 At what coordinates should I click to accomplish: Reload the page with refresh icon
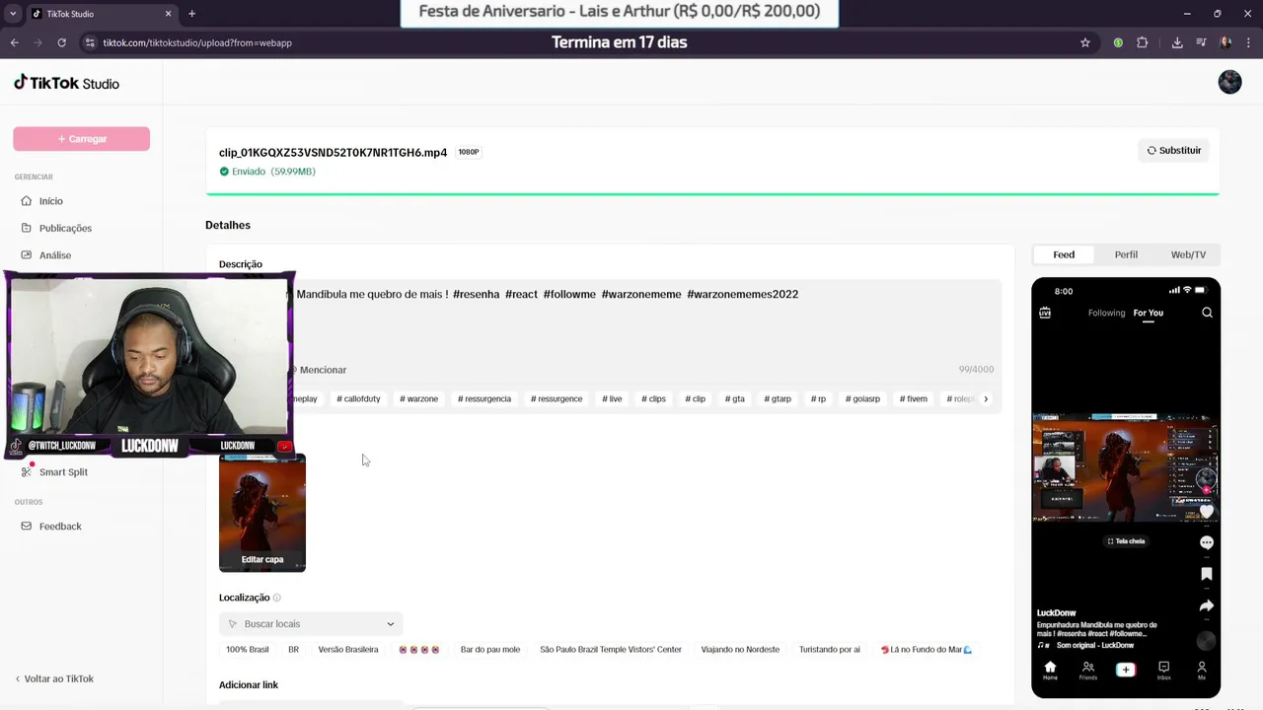point(61,42)
